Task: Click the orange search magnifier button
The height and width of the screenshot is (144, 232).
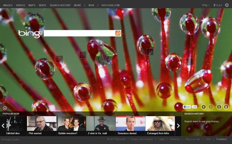Action: coord(118,33)
